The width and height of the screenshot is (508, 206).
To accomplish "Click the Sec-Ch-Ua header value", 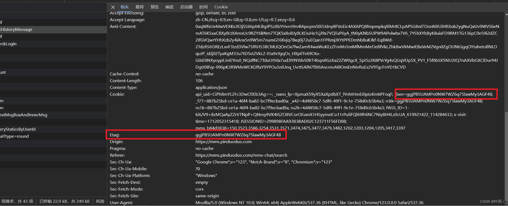I will click(x=264, y=162).
